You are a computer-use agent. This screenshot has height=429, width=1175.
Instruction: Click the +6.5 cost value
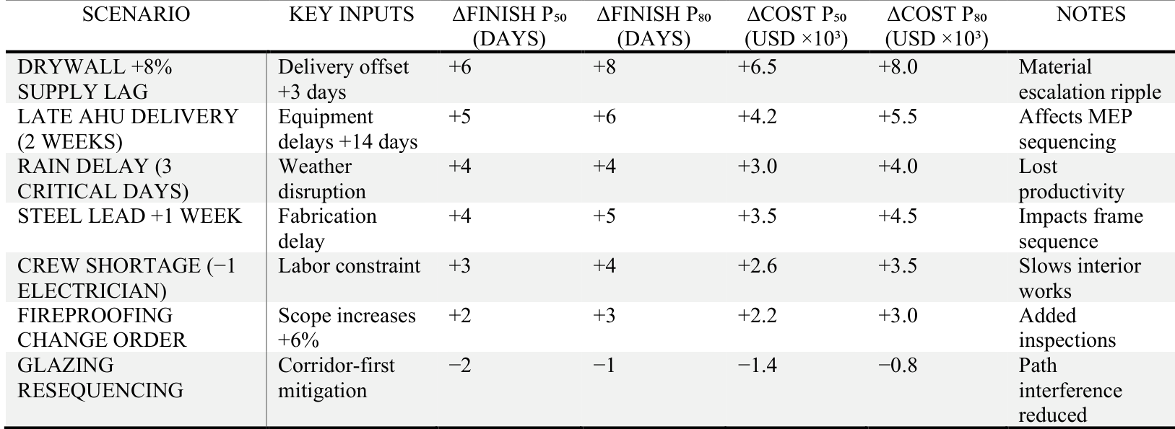point(756,67)
